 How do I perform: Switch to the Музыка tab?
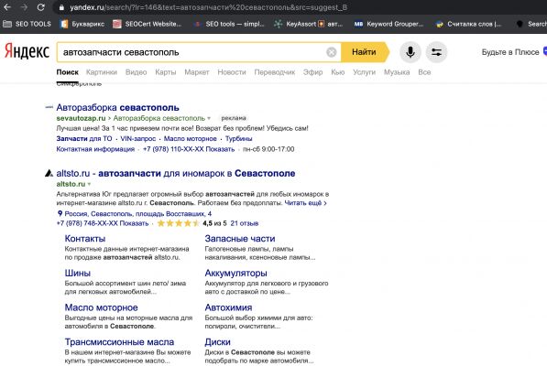point(397,72)
